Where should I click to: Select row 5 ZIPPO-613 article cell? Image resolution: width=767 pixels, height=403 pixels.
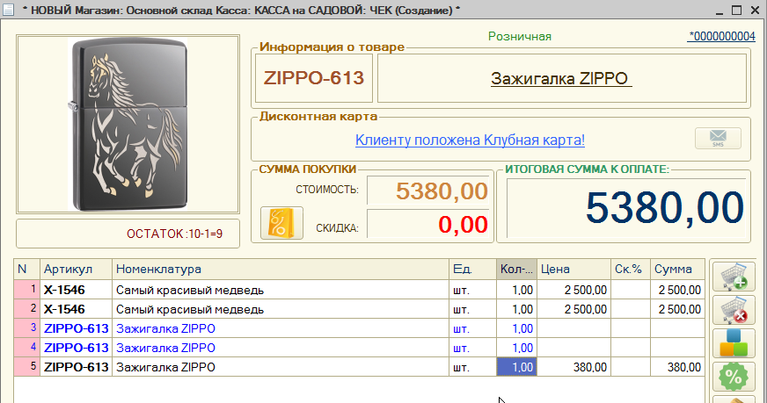pos(76,367)
